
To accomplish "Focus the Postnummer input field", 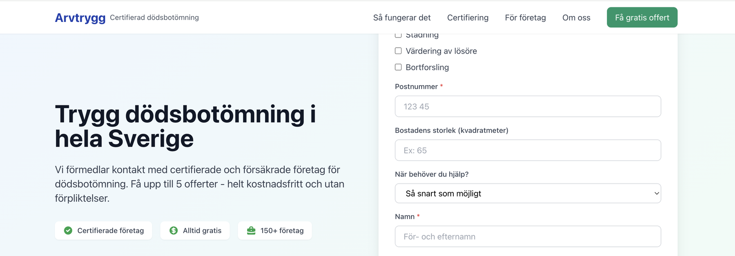I will click(528, 106).
